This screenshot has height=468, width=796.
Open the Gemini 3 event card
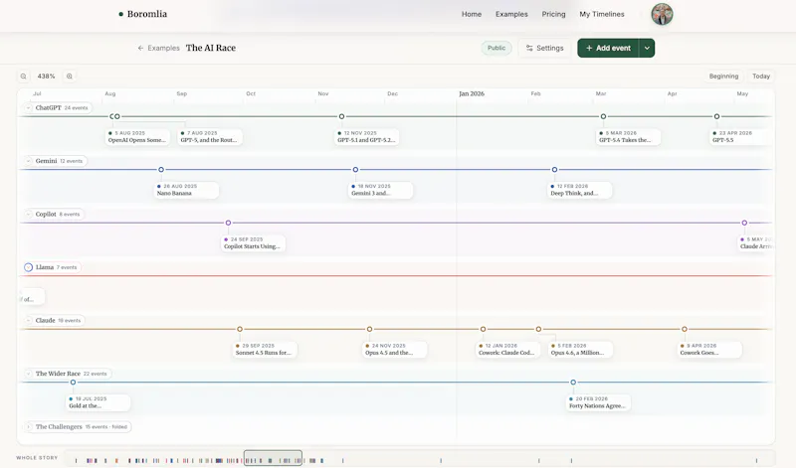[x=381, y=190]
